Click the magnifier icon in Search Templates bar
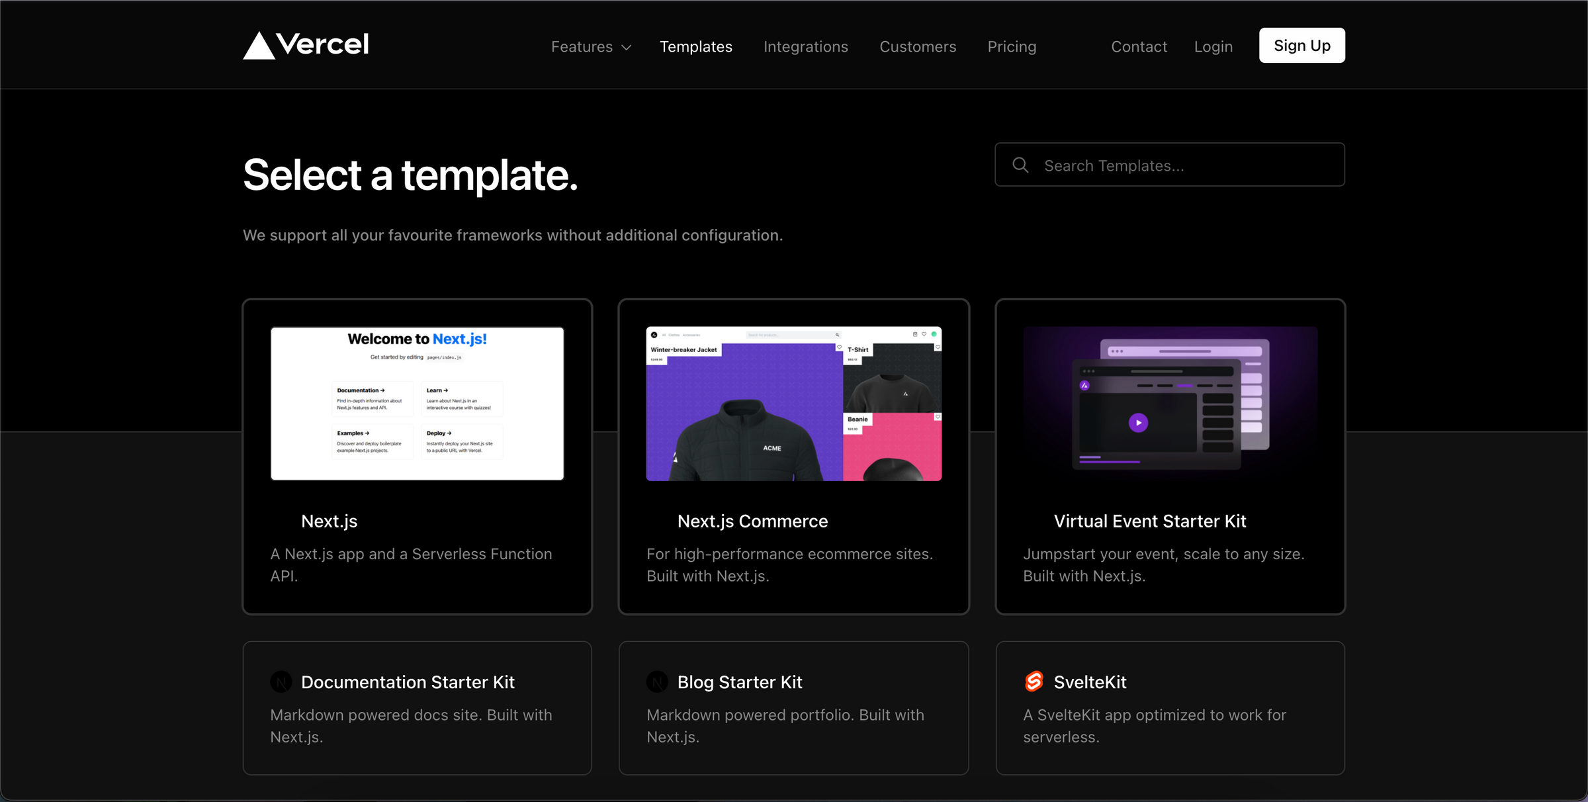 (x=1020, y=165)
